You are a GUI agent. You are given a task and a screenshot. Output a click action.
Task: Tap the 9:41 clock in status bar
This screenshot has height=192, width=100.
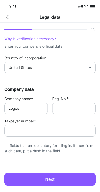tap(13, 6)
